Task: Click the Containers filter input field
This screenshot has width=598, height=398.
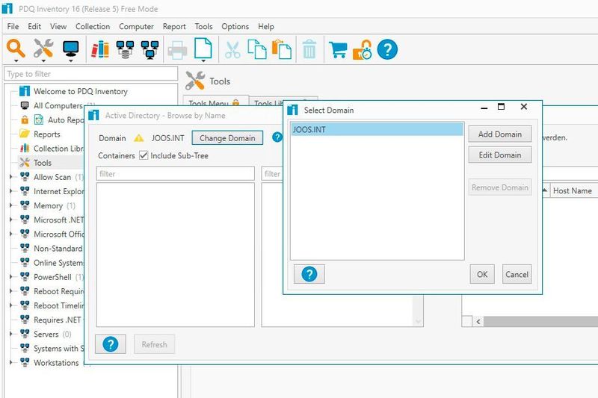Action: tap(176, 174)
